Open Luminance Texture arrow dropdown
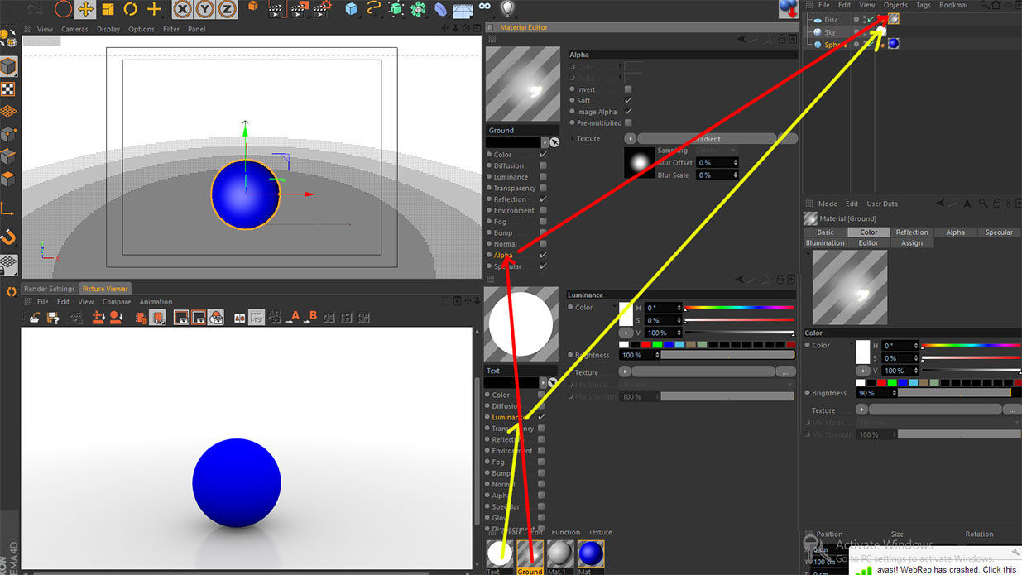The image size is (1022, 575). [625, 372]
